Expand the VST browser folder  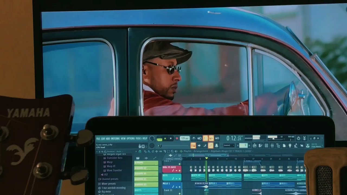[x=104, y=175]
